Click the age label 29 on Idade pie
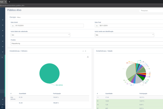The height and width of the screenshot is (109, 163). pos(124,80)
